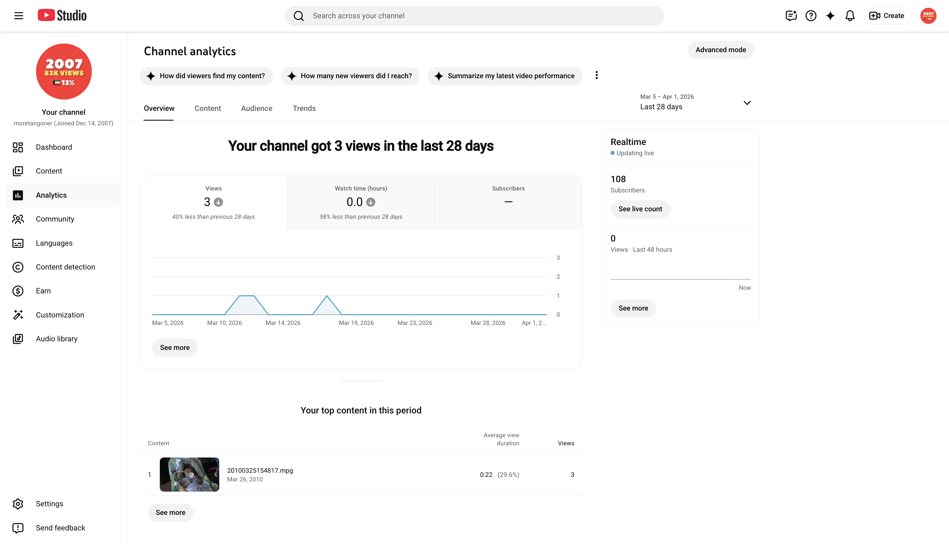
Task: Click the notifications bell icon
Action: pos(850,16)
